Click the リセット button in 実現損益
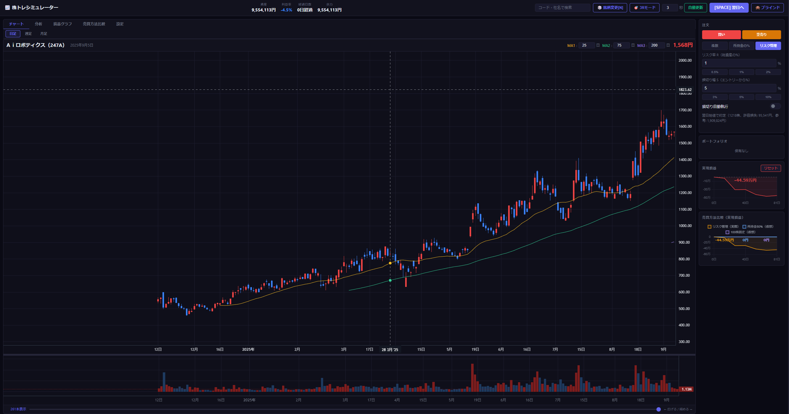789x414 pixels. (x=771, y=168)
